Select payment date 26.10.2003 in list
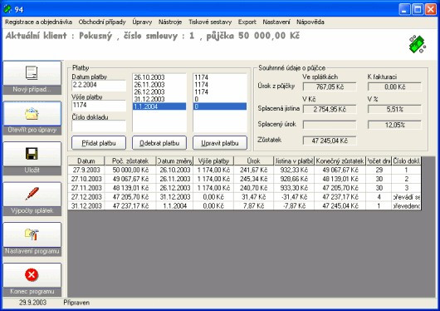 pyautogui.click(x=159, y=77)
